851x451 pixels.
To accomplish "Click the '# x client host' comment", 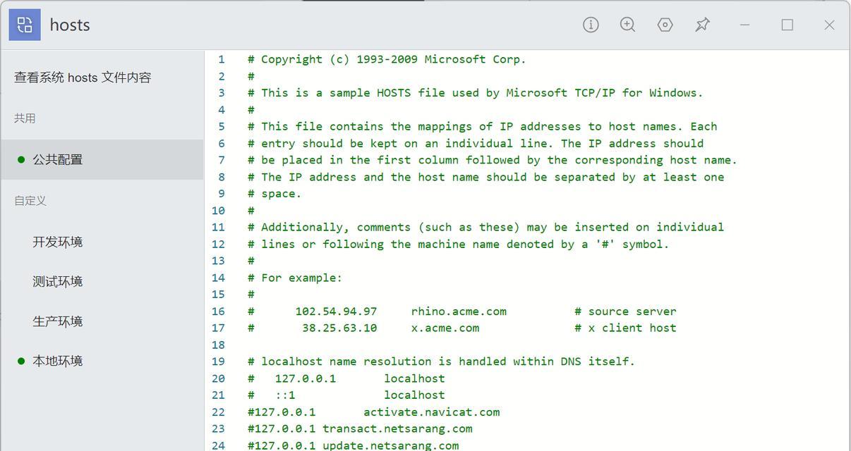I will click(625, 328).
